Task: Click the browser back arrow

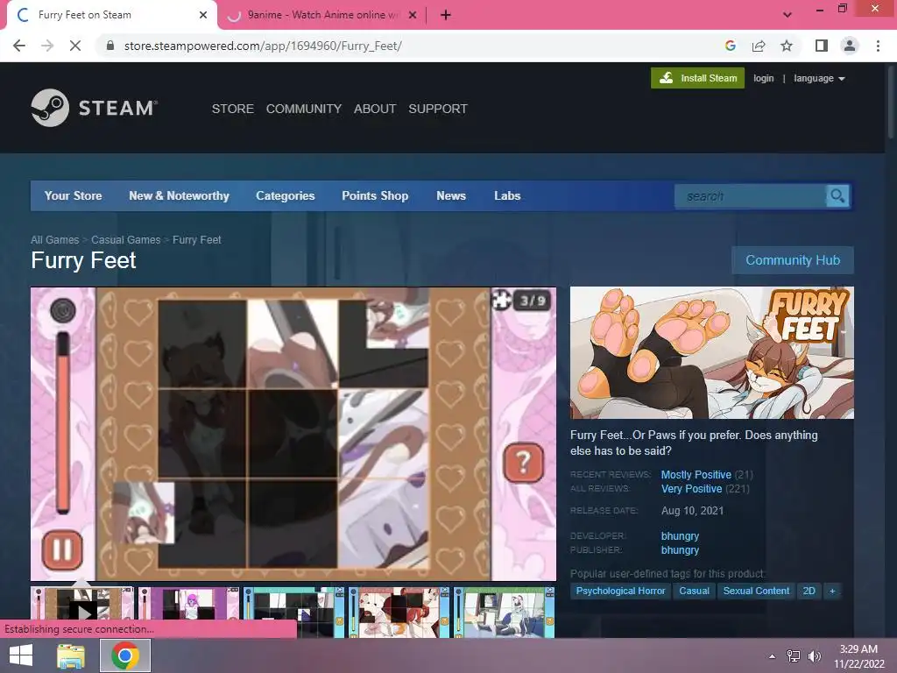Action: [19, 46]
